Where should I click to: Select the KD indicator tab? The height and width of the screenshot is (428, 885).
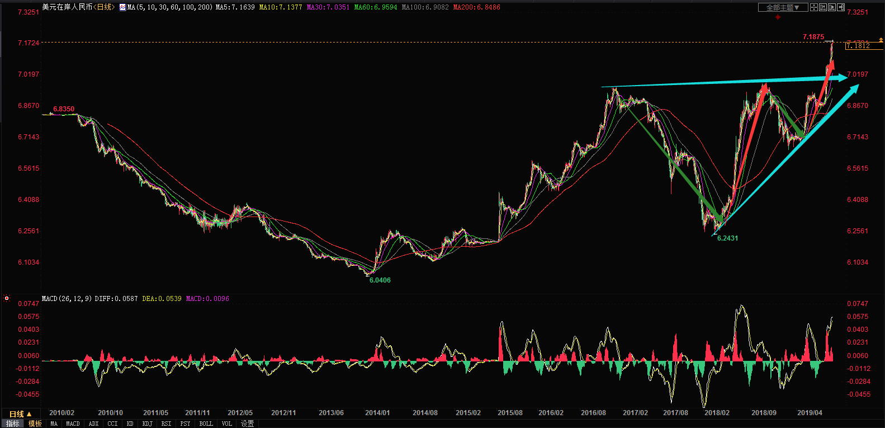pyautogui.click(x=130, y=424)
